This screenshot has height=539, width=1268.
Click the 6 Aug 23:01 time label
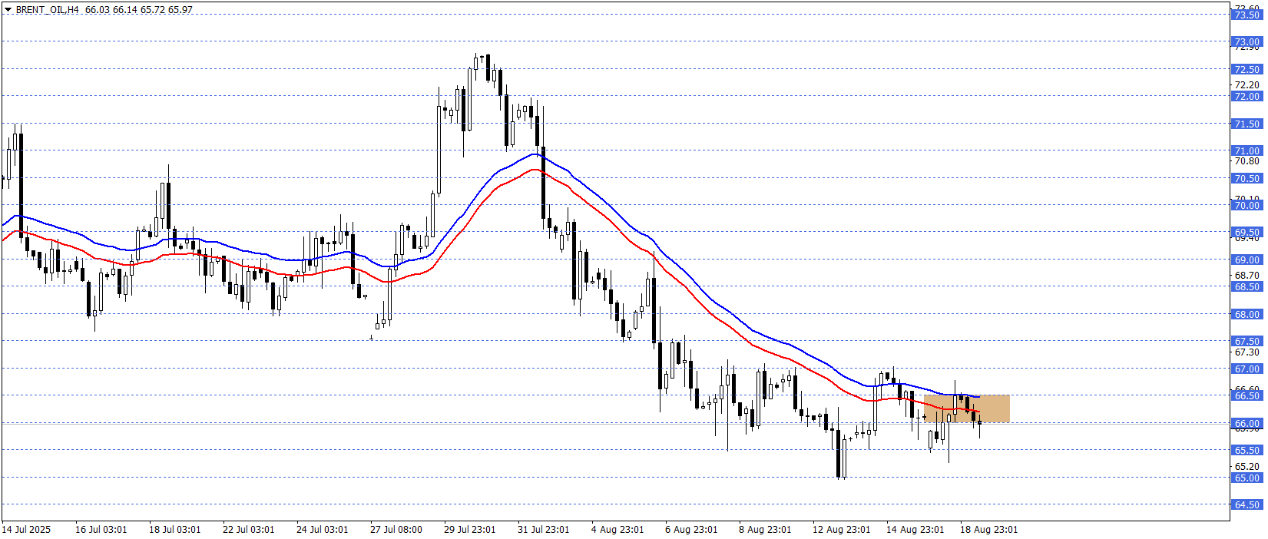tap(691, 530)
